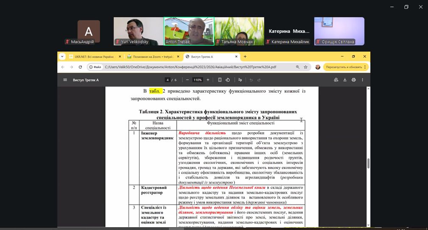This screenshot has height=230, width=428.
Task: Expand the browser tab search dropdown
Action: (x=62, y=56)
